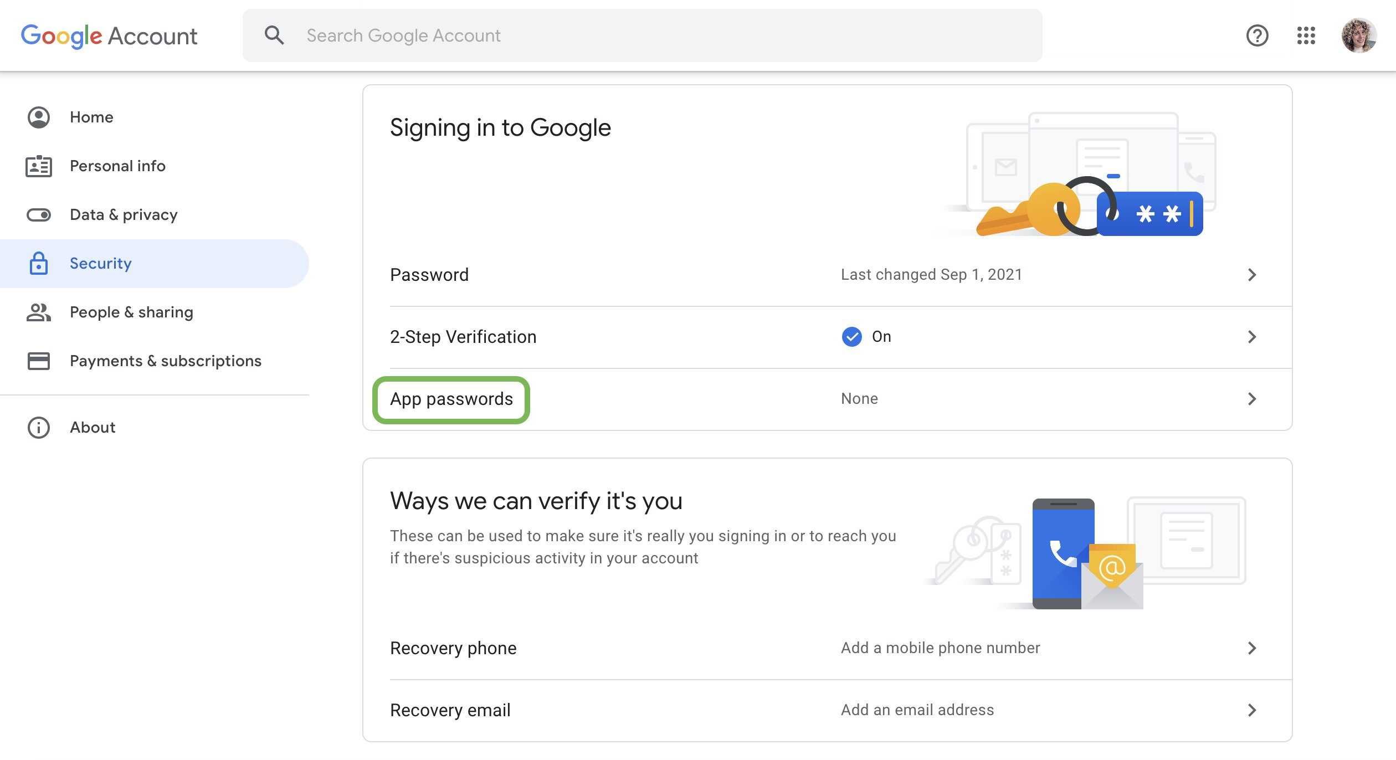Click the Payments credit card icon
The width and height of the screenshot is (1396, 760).
click(39, 361)
